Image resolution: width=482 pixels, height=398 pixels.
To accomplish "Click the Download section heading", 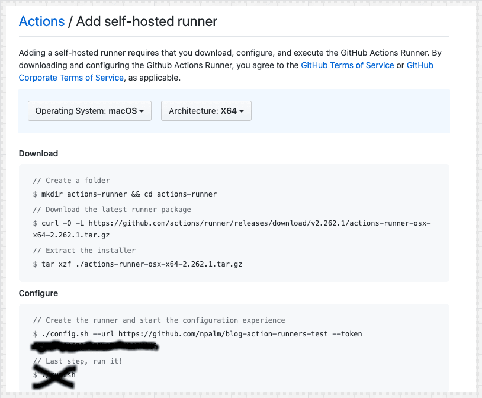I will (x=38, y=153).
